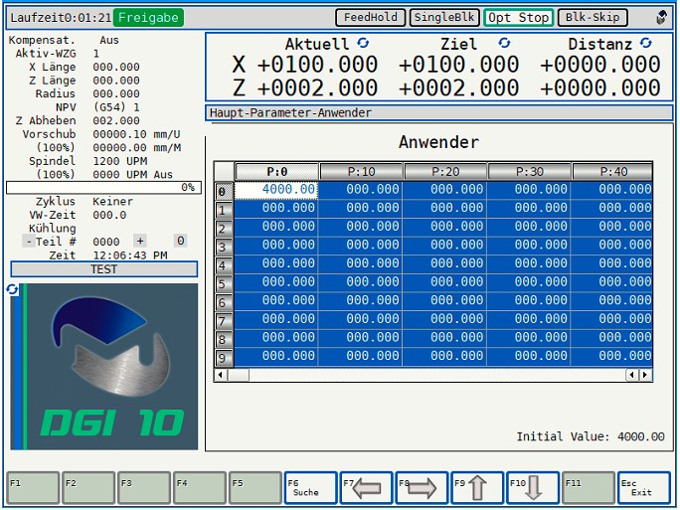Select row header 7 in Anwender table

click(225, 320)
